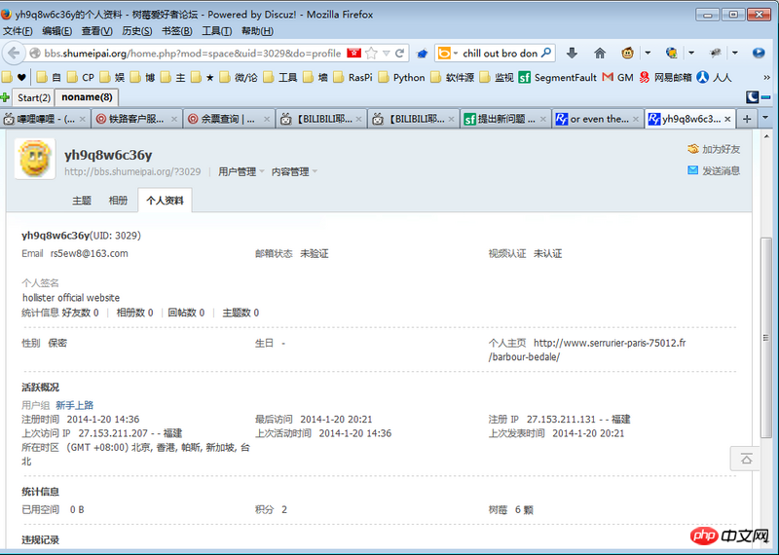Screen dimensions: 779x555
Task: Click the new tab plus button
Action: [x=748, y=119]
